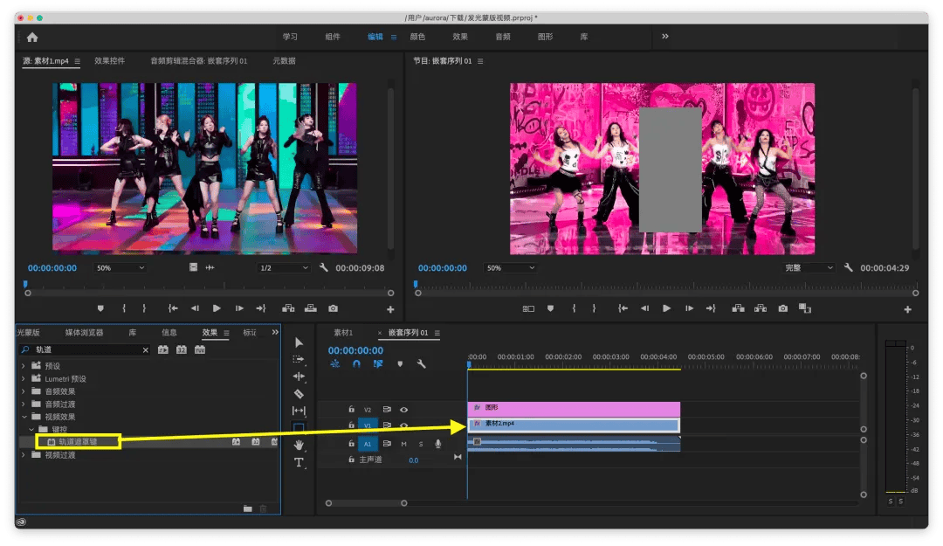
Task: Open Program monitor 完整 resolution dropdown
Action: pos(809,268)
